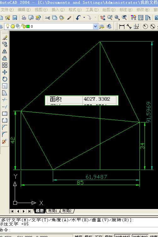Select the Fillet tool
158x237 pixels.
coord(5,134)
